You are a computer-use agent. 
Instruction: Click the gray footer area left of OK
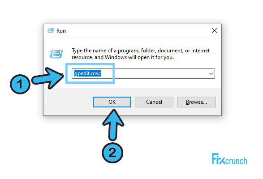tap(68, 102)
